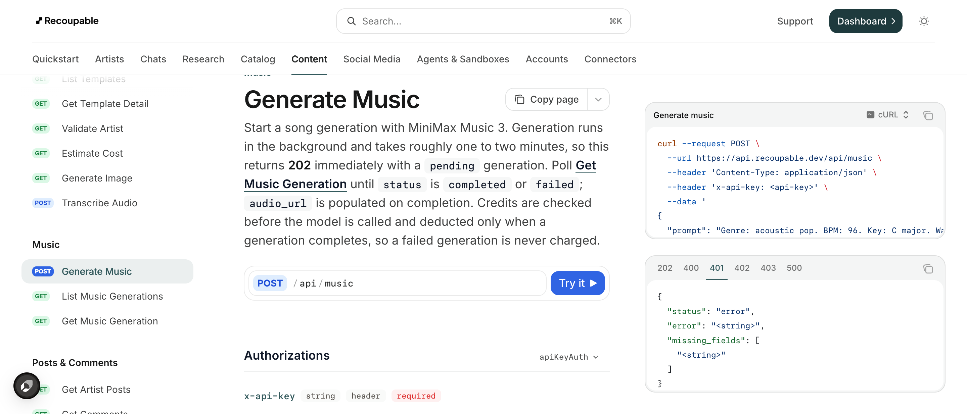The width and height of the screenshot is (967, 414).
Task: Click the required label for x-api-key
Action: coord(416,396)
